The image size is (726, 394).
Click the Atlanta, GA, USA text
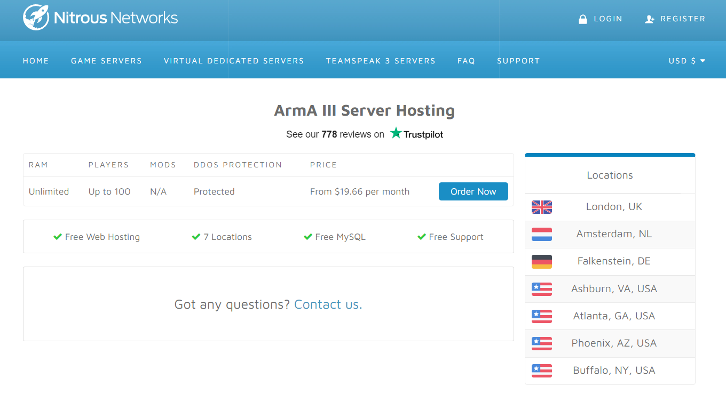(614, 316)
